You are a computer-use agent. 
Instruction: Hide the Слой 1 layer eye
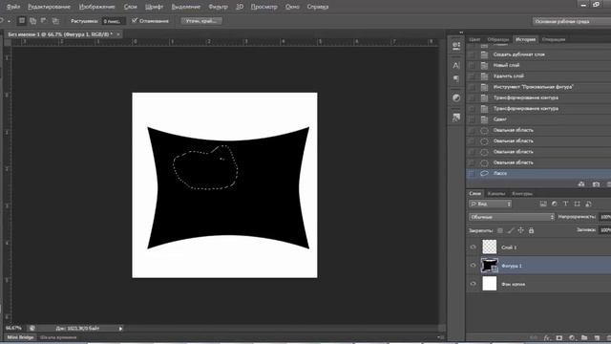[x=474, y=247]
